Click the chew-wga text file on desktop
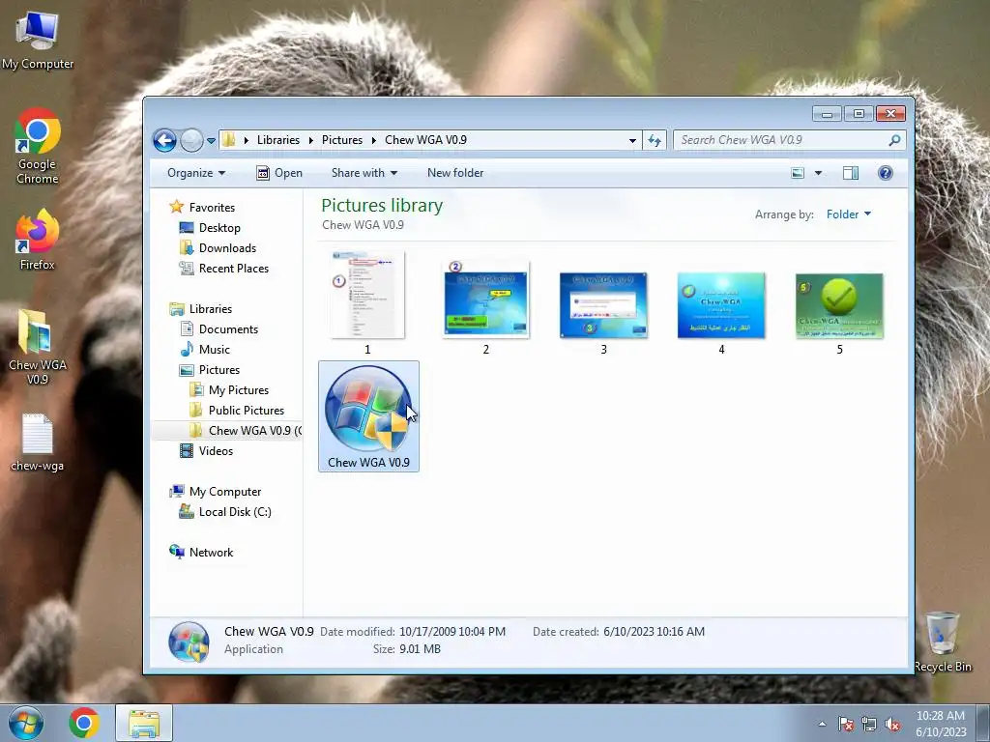The width and height of the screenshot is (990, 742). tap(38, 442)
